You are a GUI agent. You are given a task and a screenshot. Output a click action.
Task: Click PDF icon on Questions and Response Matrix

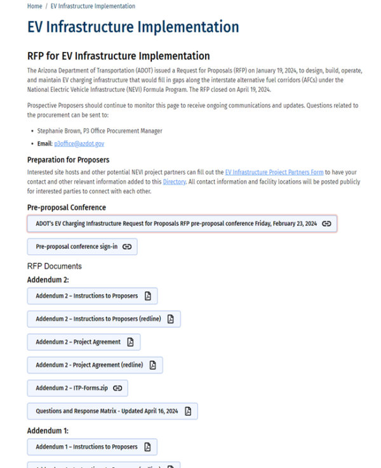(188, 411)
